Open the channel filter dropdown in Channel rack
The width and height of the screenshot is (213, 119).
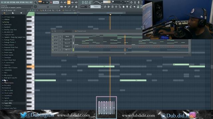click(x=67, y=31)
